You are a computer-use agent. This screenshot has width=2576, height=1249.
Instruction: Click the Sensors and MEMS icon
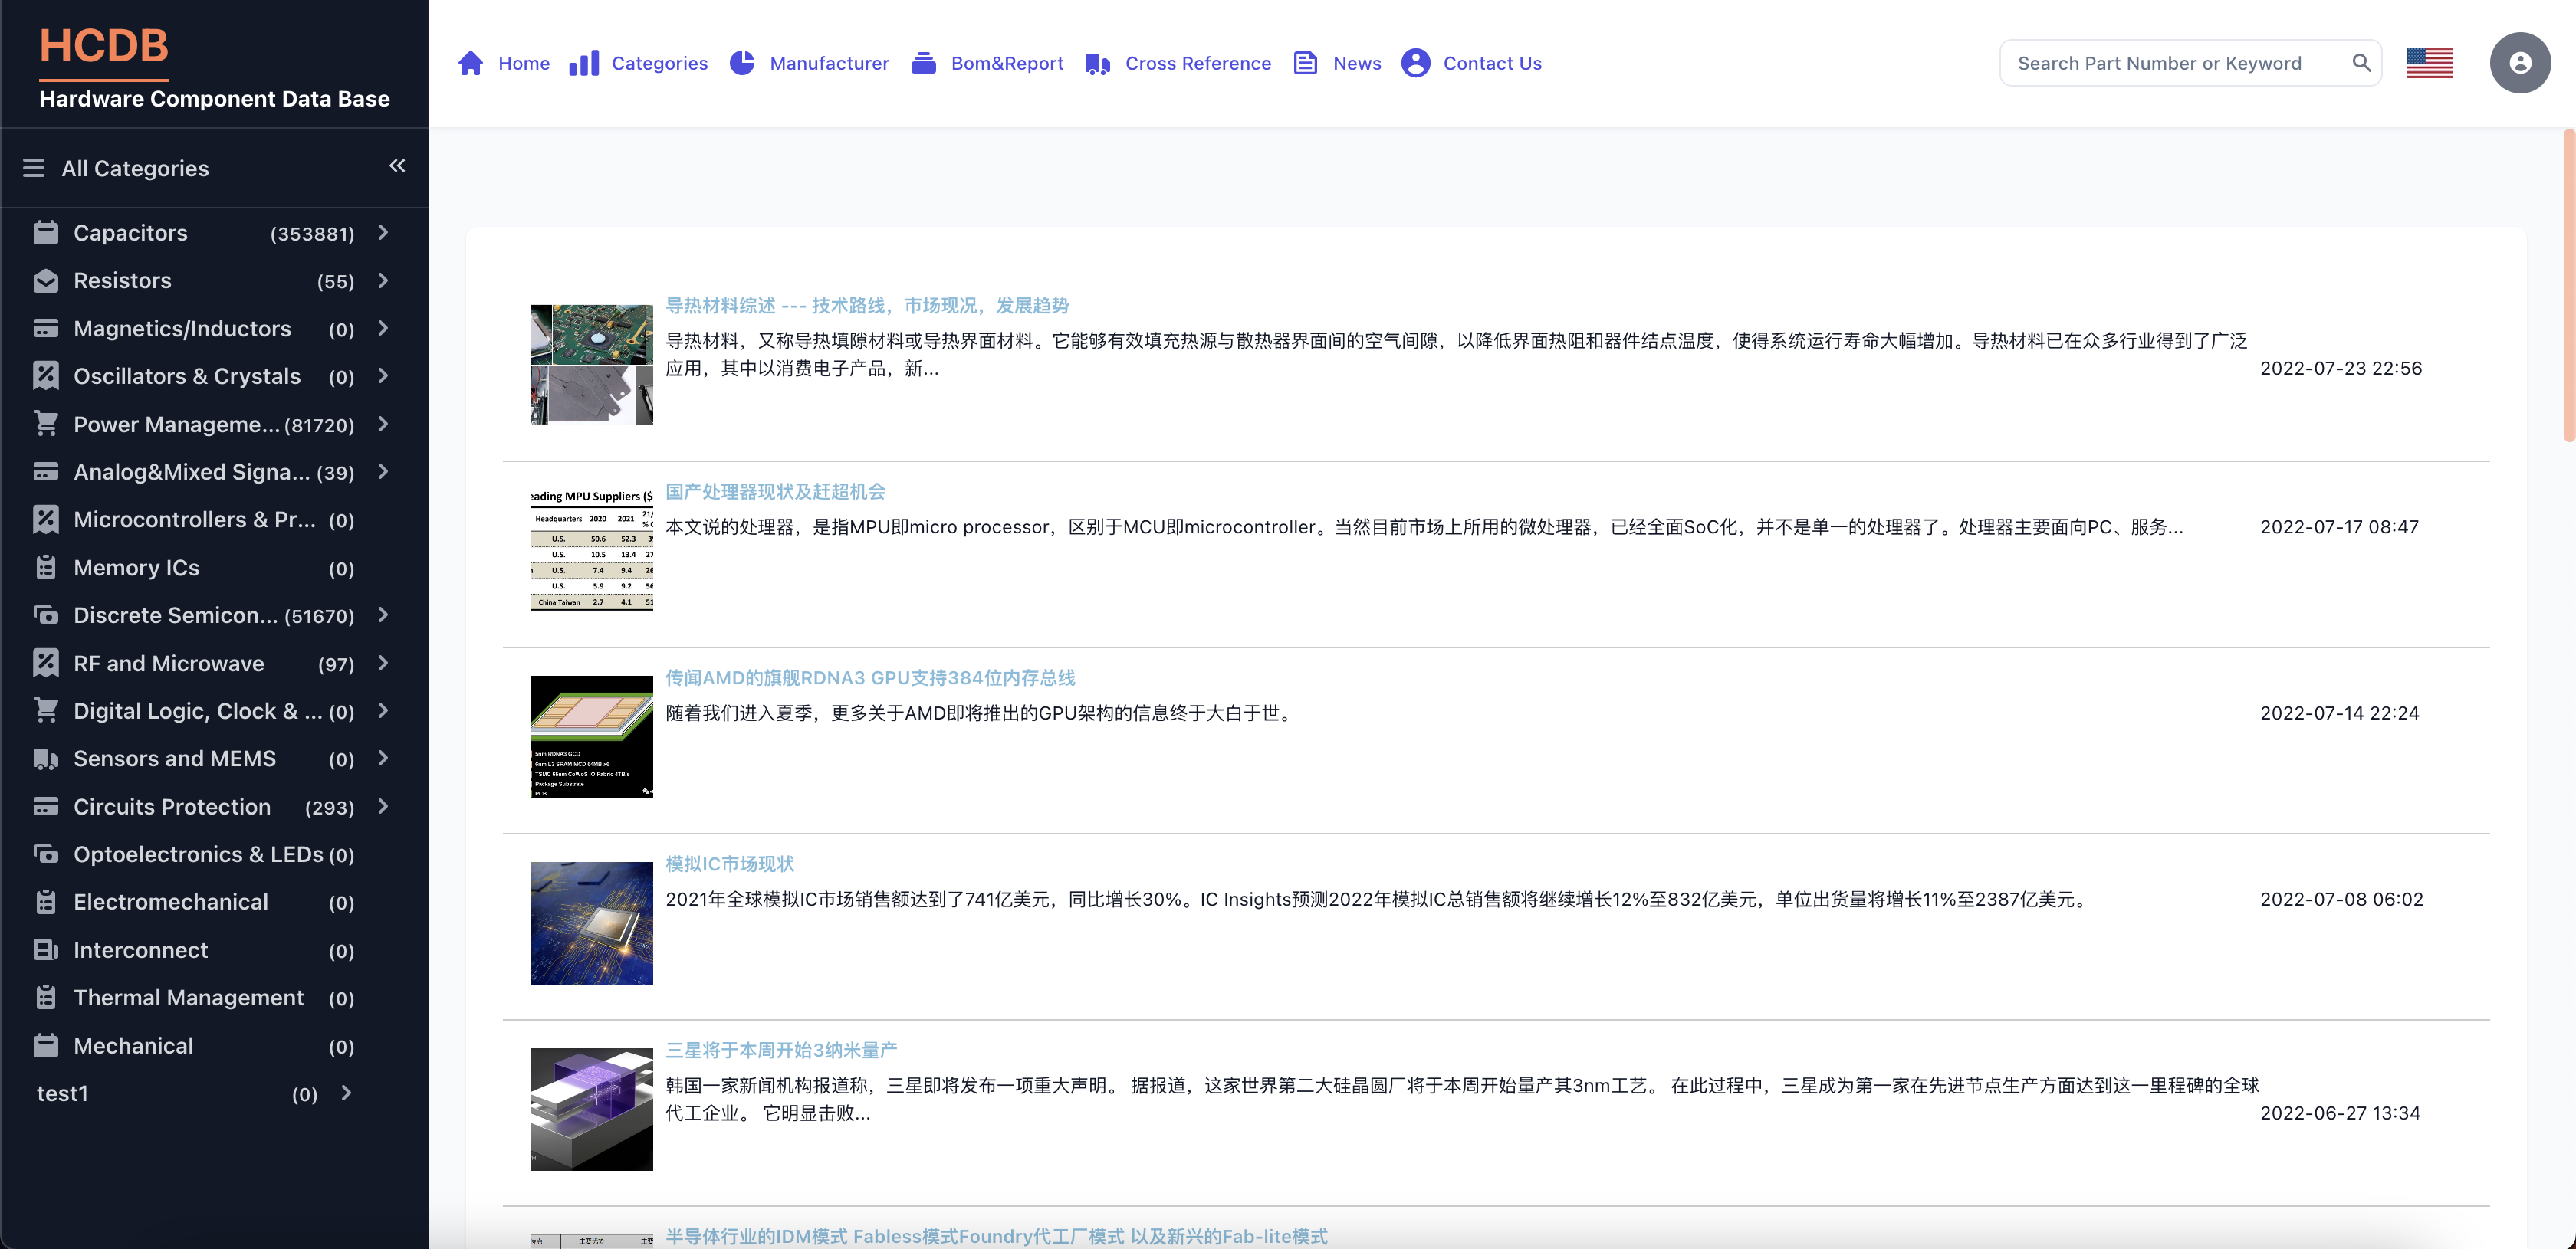pyautogui.click(x=46, y=759)
